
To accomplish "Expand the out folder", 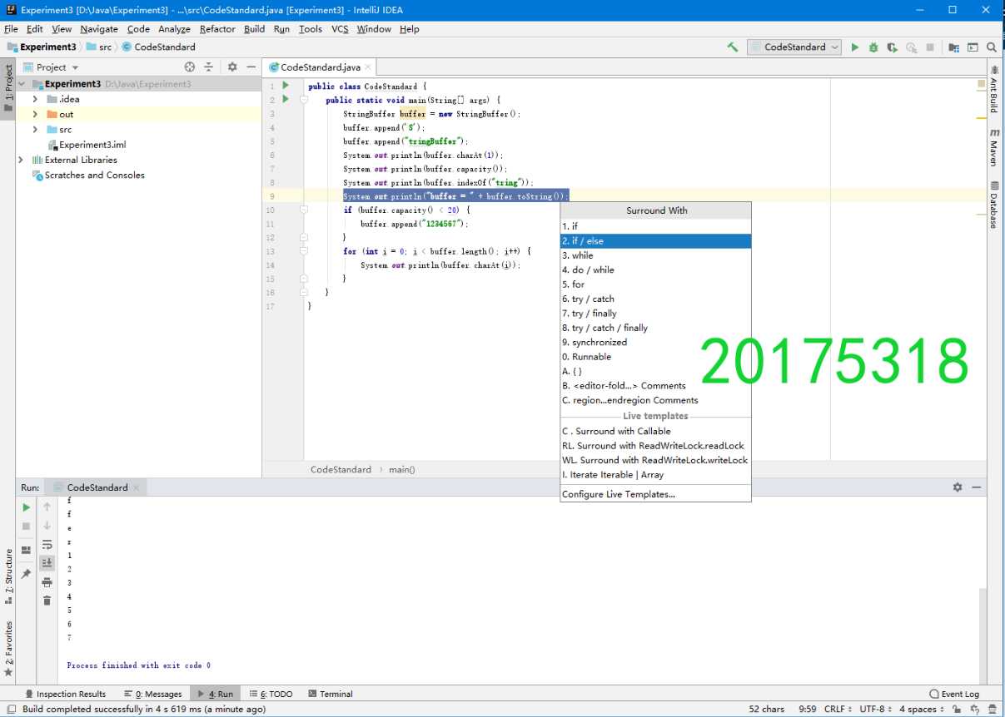I will coord(35,114).
